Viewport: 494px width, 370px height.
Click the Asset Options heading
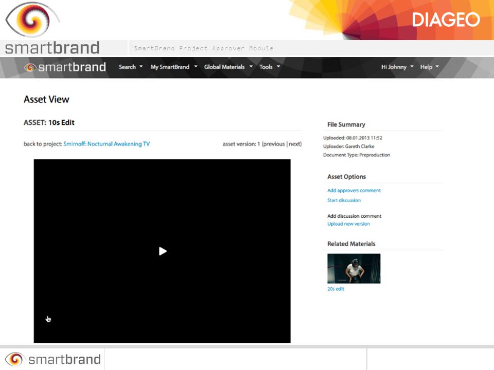coord(346,177)
